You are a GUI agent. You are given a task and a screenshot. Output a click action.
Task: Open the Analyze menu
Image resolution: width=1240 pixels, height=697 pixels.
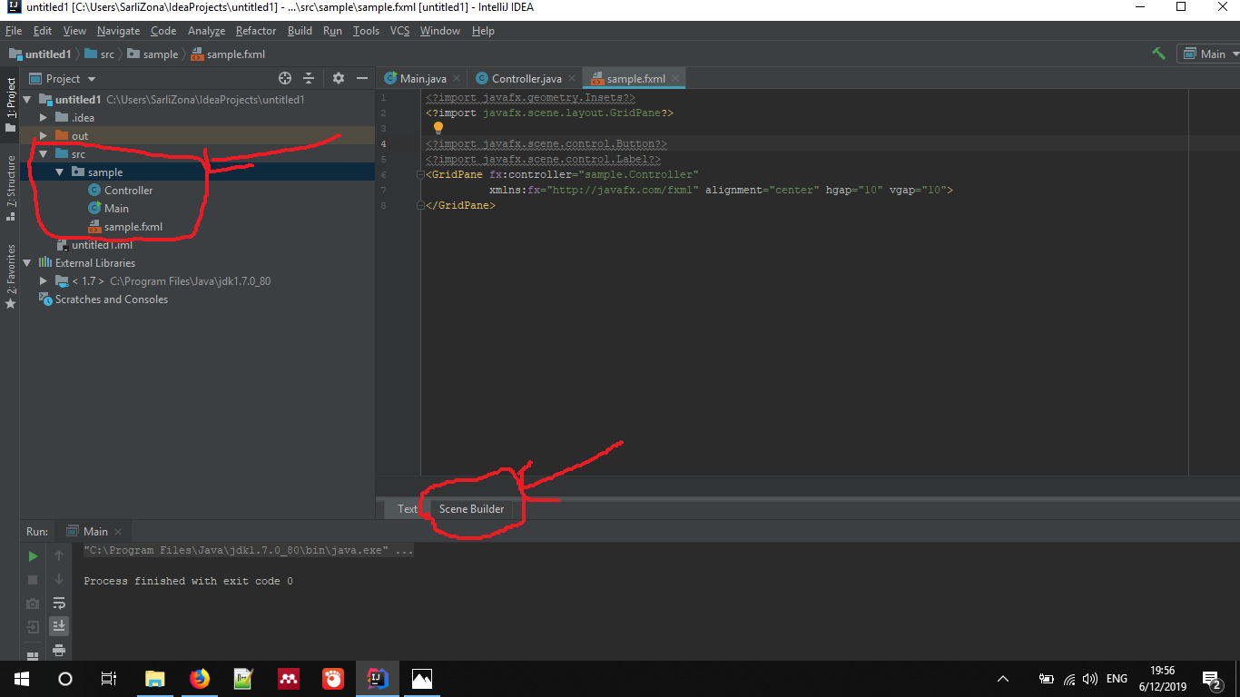tap(206, 31)
